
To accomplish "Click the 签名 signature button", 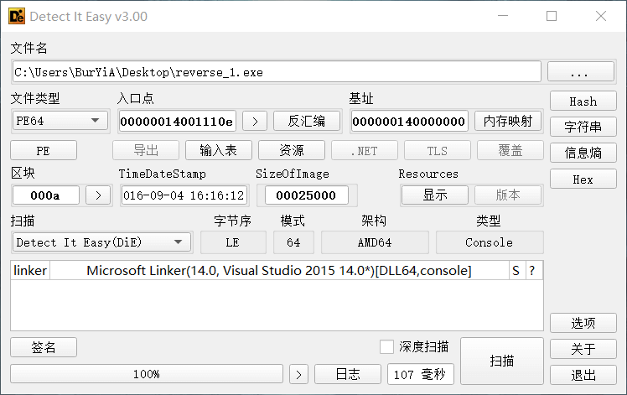I will pyautogui.click(x=44, y=347).
